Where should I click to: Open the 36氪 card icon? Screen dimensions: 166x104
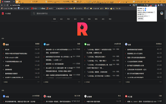click(4, 96)
